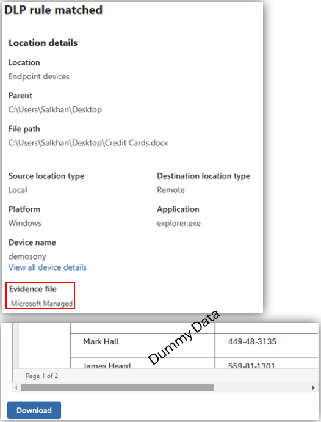Click the Download button

click(34, 410)
